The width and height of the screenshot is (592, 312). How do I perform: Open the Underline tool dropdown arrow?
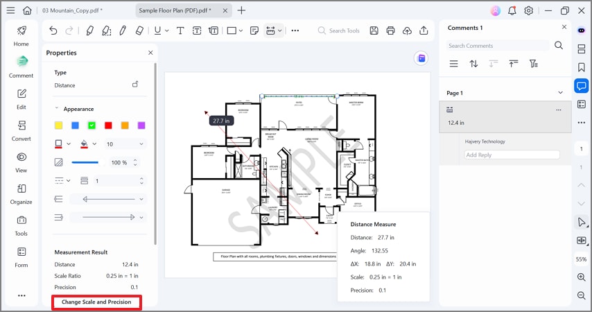point(167,31)
